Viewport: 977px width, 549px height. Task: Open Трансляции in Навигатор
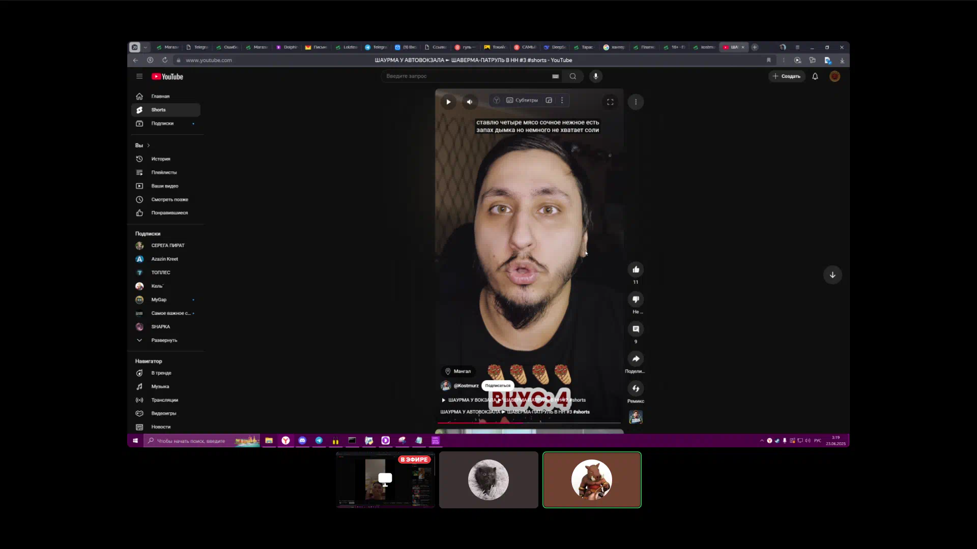pos(166,400)
